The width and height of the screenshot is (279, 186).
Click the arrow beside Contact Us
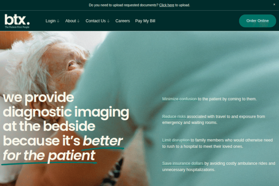click(x=108, y=21)
